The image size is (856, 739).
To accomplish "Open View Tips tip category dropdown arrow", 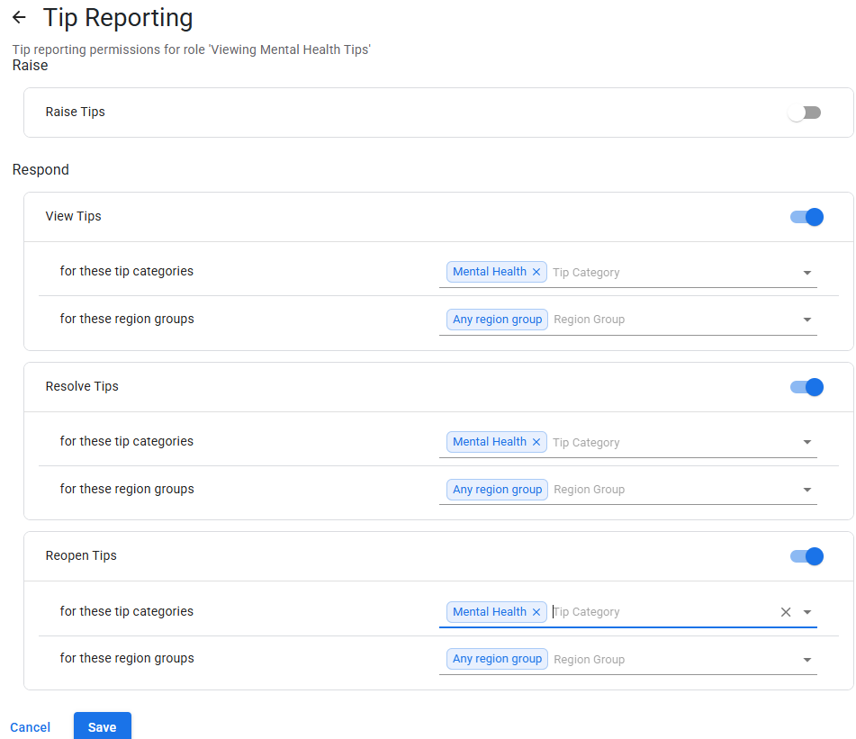I will (806, 273).
